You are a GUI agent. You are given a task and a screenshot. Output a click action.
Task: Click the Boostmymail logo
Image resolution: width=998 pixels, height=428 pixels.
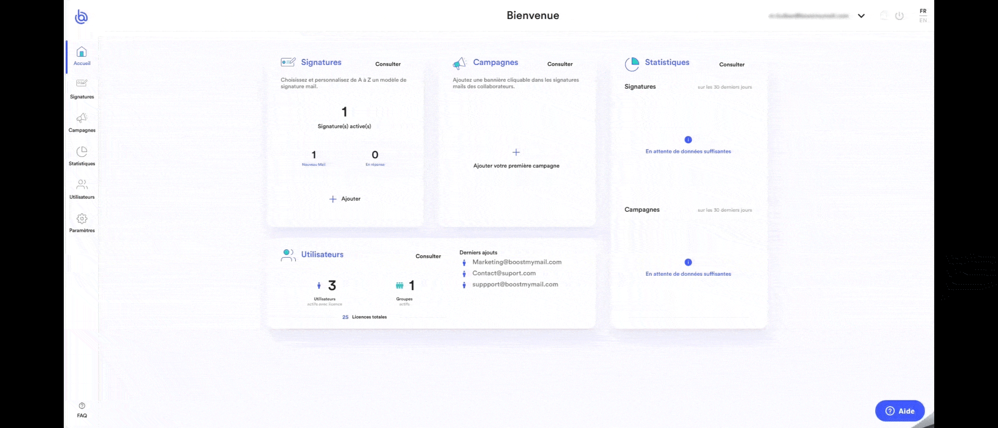click(81, 17)
